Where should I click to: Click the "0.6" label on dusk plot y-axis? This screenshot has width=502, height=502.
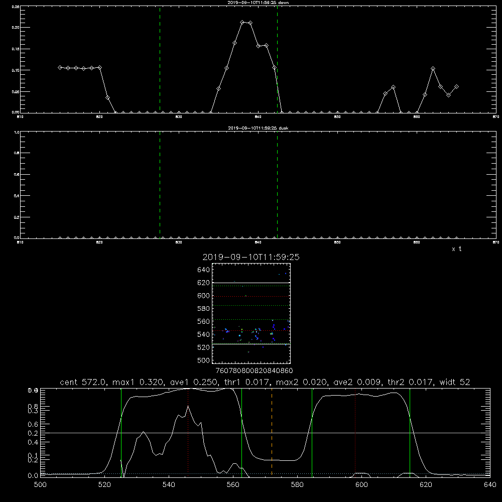pos(17,175)
